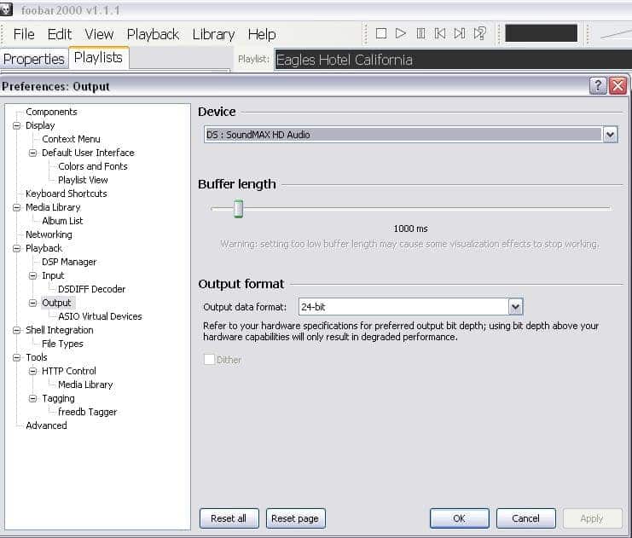632x538 pixels.
Task: Click the Cancel button
Action: pyautogui.click(x=525, y=518)
